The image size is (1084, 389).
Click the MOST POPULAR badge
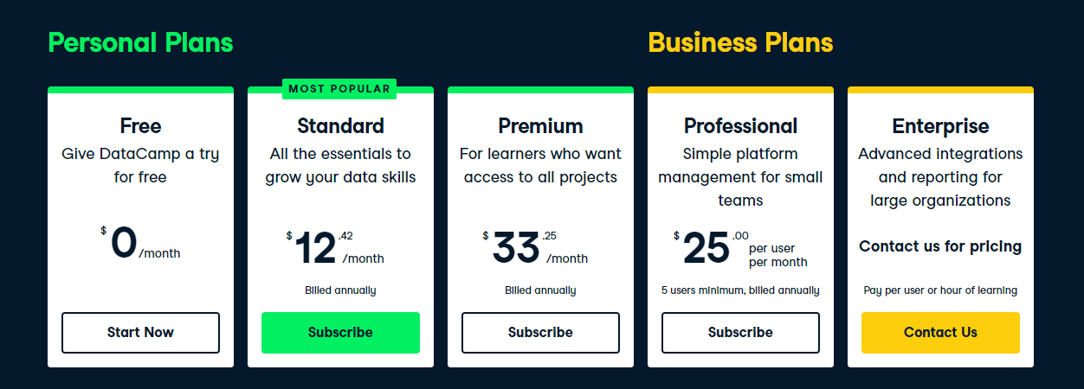(339, 88)
